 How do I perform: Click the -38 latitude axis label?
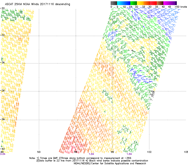(2, 119)
